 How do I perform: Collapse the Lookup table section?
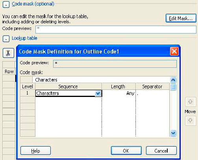coord(6,39)
